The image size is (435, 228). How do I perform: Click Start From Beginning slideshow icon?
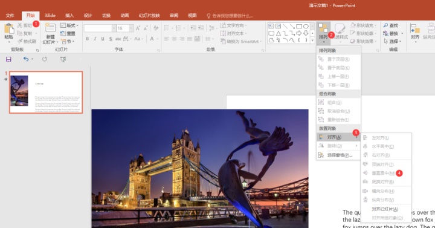pyautogui.click(x=63, y=59)
